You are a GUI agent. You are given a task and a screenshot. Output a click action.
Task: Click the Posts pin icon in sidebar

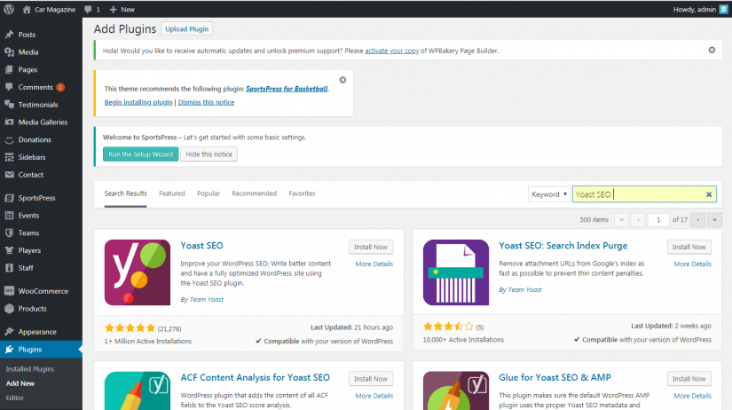pos(10,35)
